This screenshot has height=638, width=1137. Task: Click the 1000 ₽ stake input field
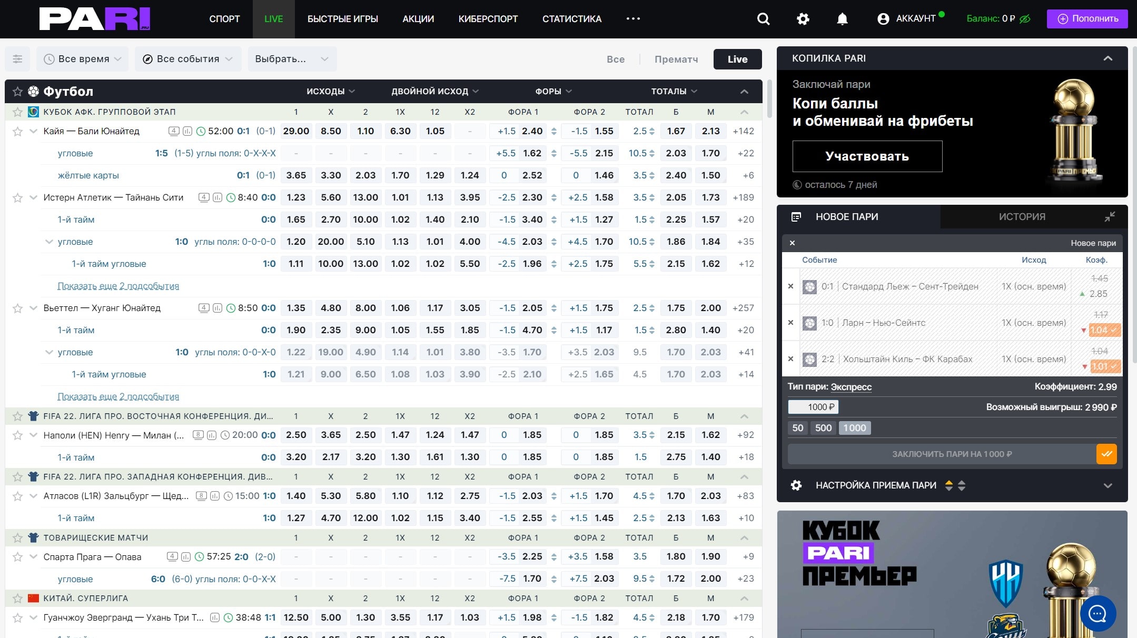coord(813,407)
